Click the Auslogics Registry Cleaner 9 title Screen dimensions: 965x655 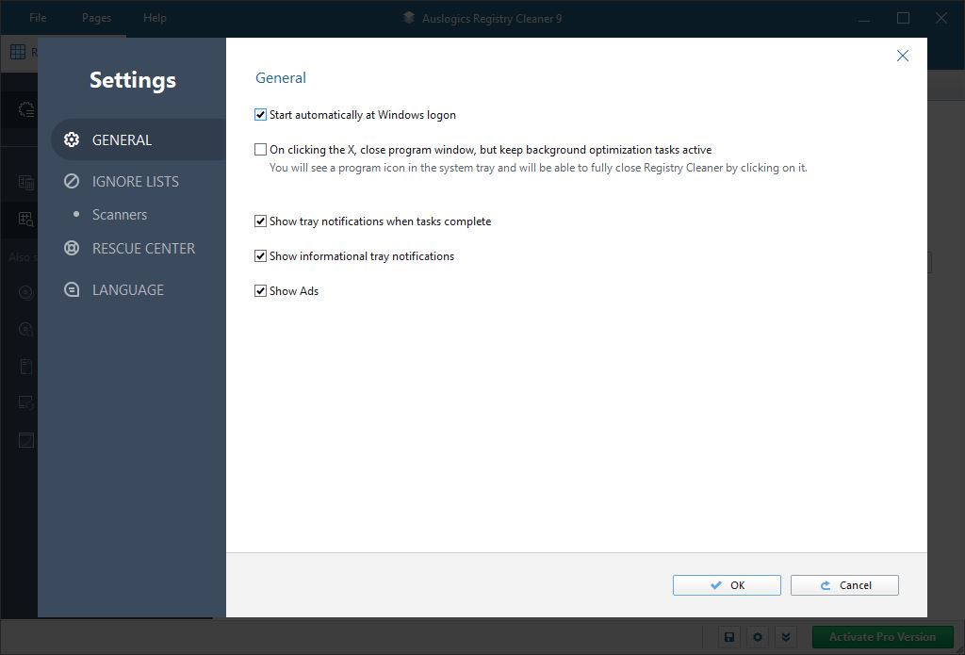click(492, 19)
